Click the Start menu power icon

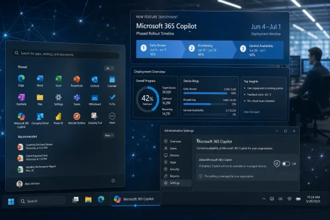(x=113, y=180)
